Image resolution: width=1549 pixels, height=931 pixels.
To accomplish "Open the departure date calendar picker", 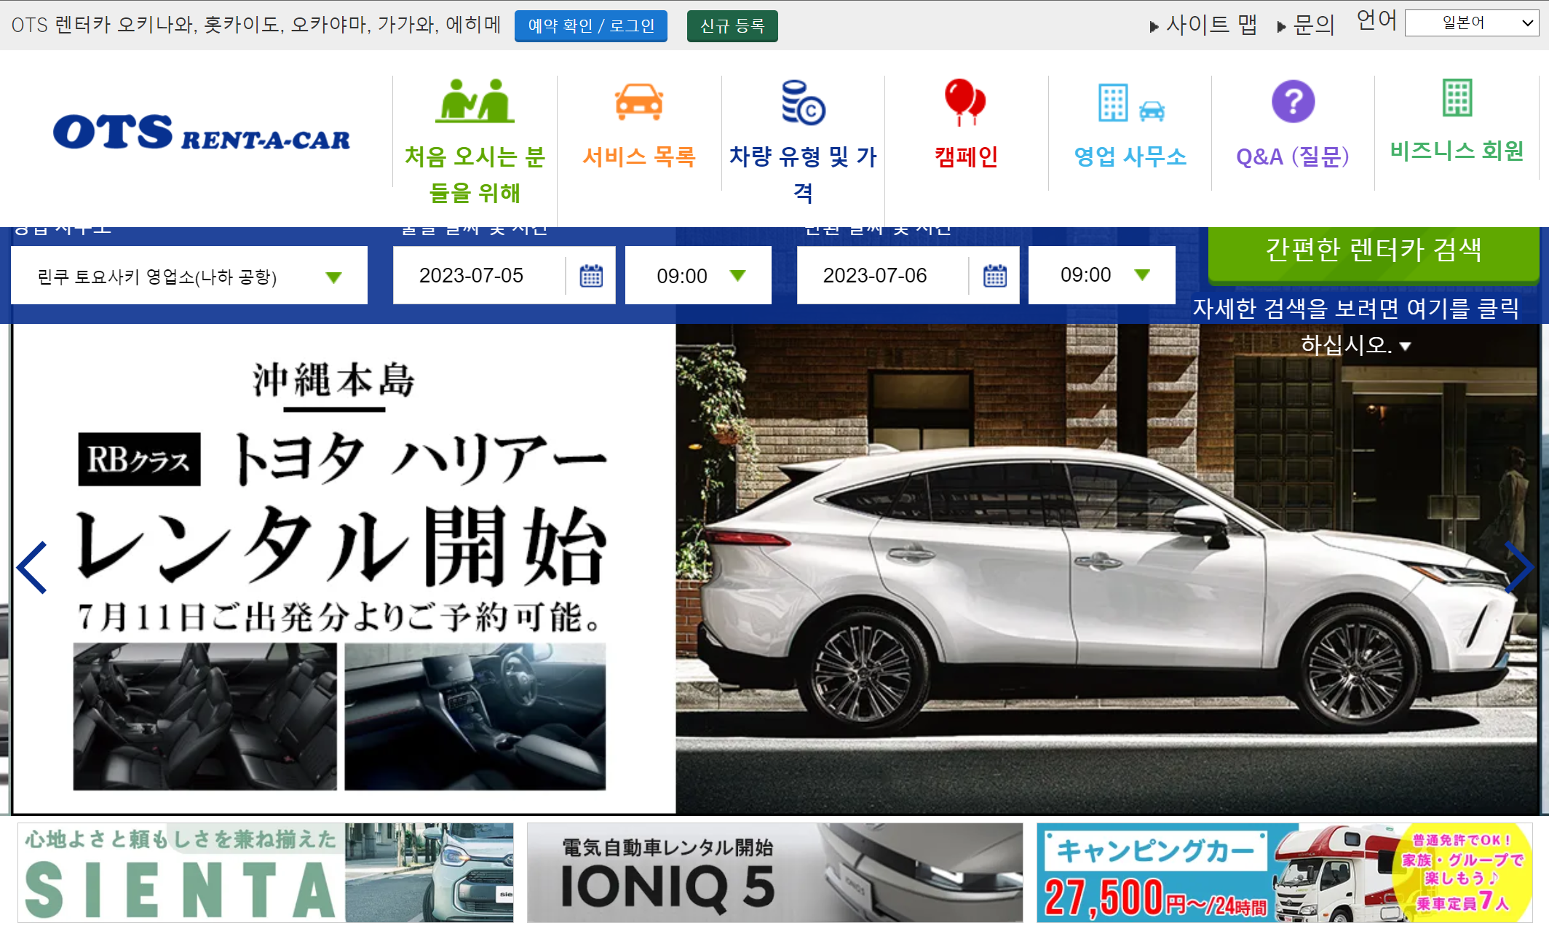I will pyautogui.click(x=590, y=276).
